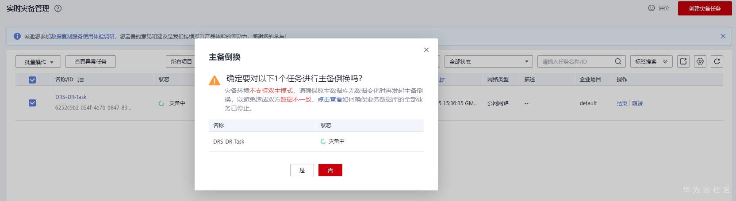This screenshot has height=201, width=736.
Task: Click the 灾备中 status in the dialog table
Action: (333, 141)
